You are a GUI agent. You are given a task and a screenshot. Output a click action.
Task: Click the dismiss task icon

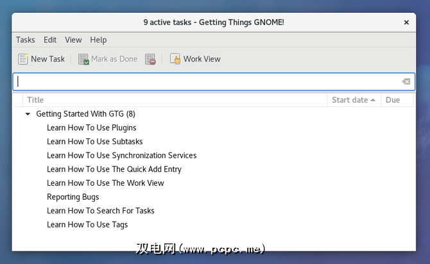(150, 59)
